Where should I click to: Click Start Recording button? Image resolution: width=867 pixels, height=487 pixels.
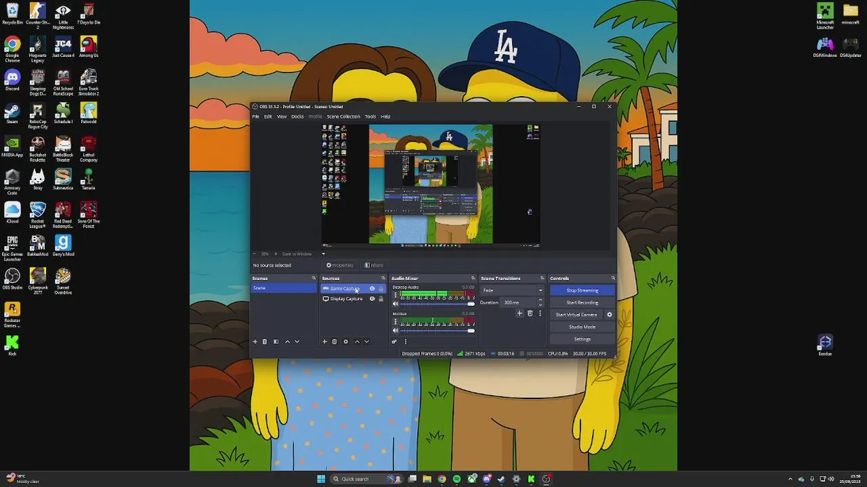pos(582,302)
